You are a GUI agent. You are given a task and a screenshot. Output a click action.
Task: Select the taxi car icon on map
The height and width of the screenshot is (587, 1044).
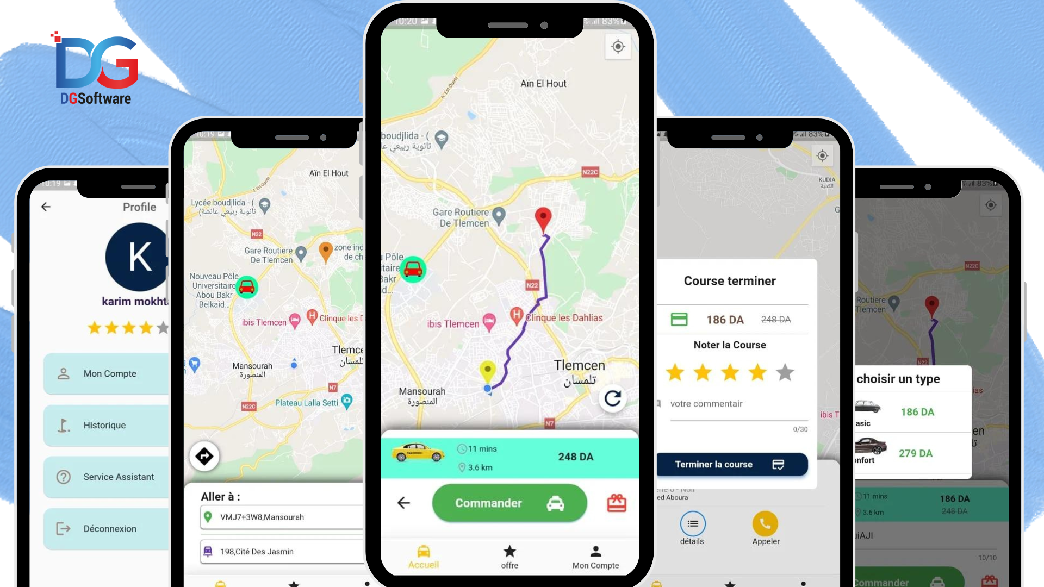(x=412, y=269)
